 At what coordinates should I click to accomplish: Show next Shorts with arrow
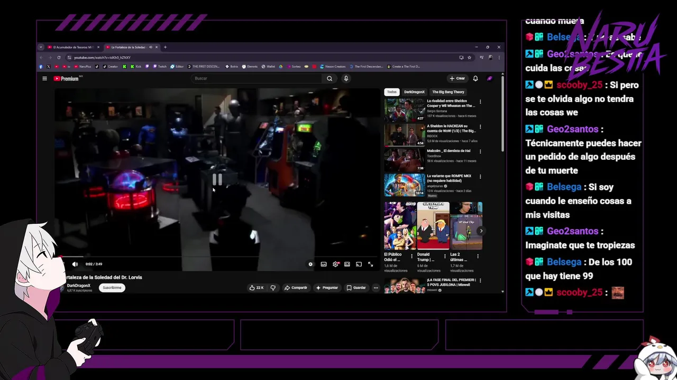point(481,231)
